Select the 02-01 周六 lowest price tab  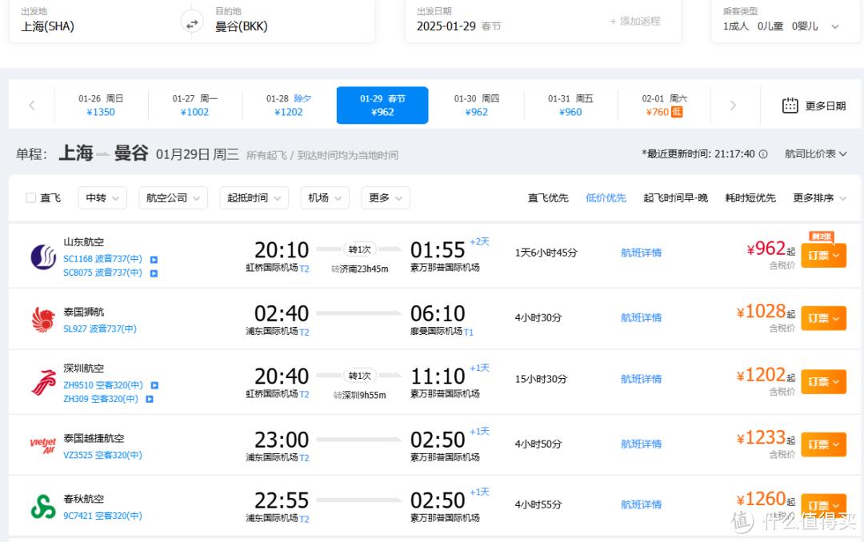click(x=664, y=106)
